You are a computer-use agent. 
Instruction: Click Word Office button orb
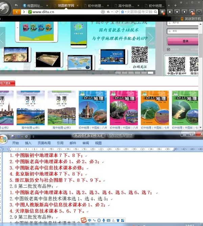(3, 139)
